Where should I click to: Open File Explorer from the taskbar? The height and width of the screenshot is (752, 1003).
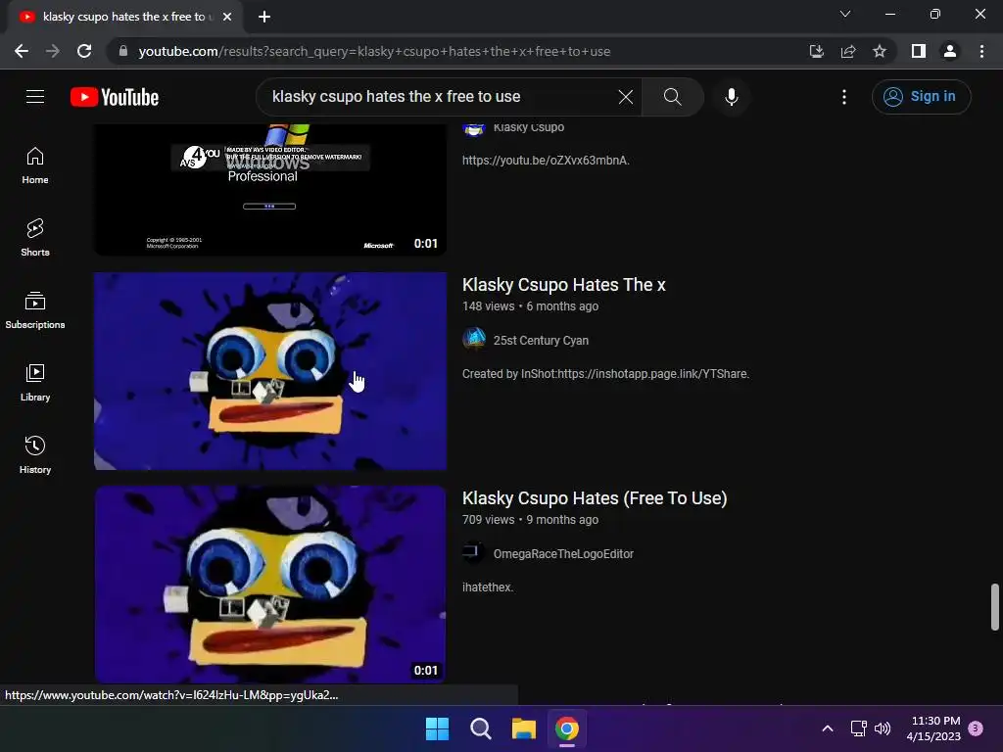coord(523,728)
